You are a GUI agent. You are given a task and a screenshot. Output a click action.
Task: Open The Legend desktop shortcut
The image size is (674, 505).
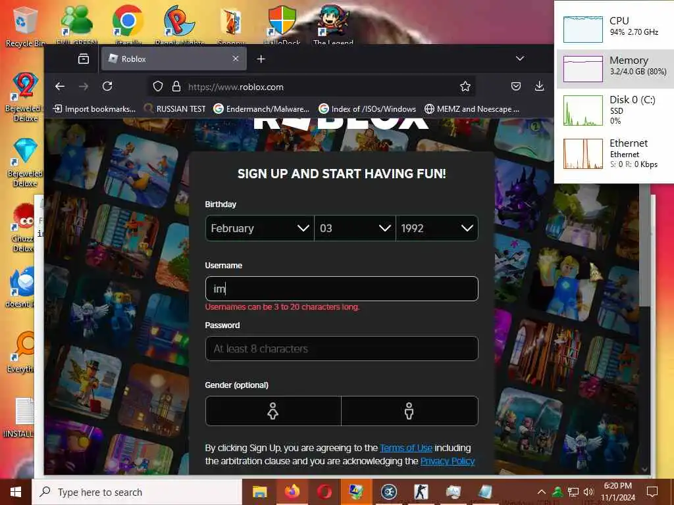pyautogui.click(x=334, y=26)
